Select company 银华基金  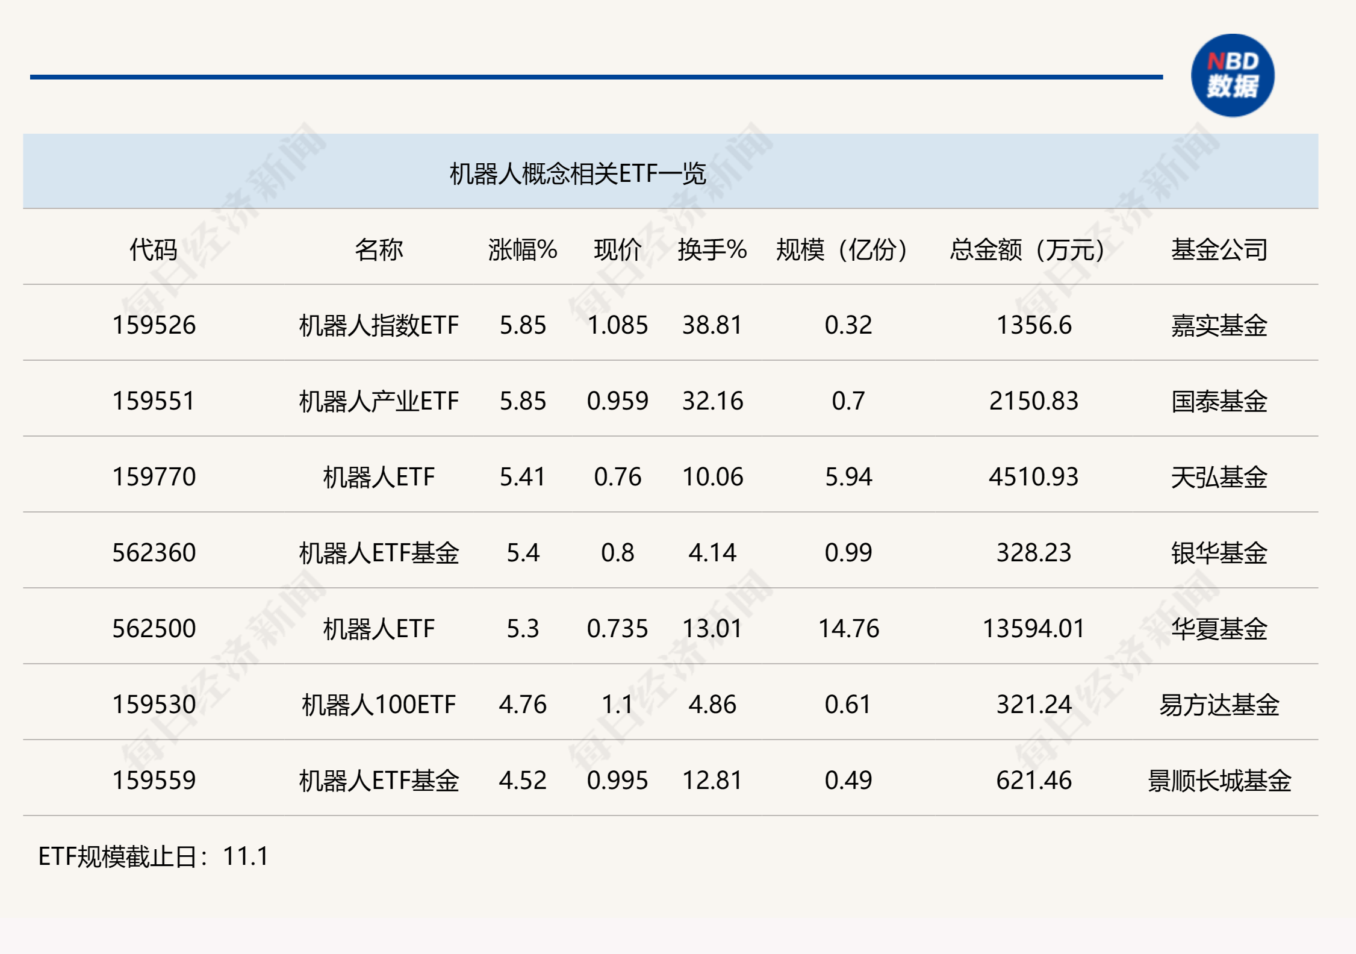pyautogui.click(x=1219, y=553)
